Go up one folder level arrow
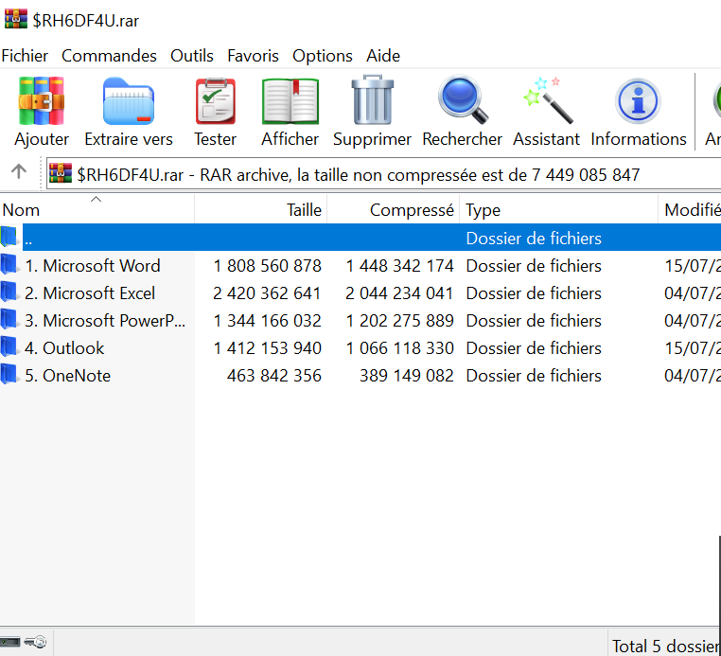Image resolution: width=721 pixels, height=656 pixels. click(18, 173)
